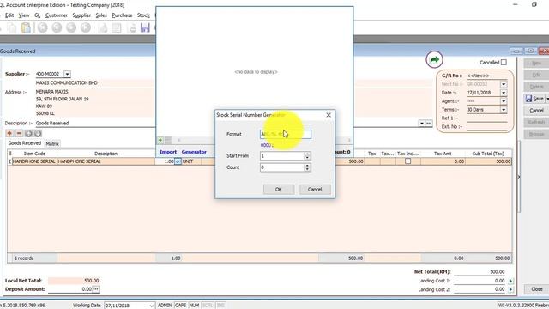Open the Customer menu
This screenshot has height=309, width=549.
57,15
